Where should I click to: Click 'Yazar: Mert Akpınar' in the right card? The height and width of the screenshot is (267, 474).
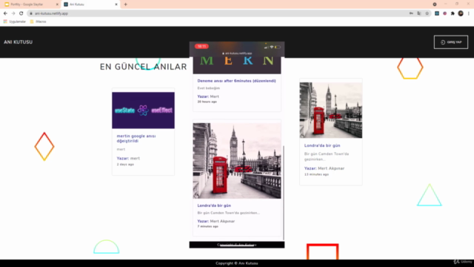(x=324, y=168)
